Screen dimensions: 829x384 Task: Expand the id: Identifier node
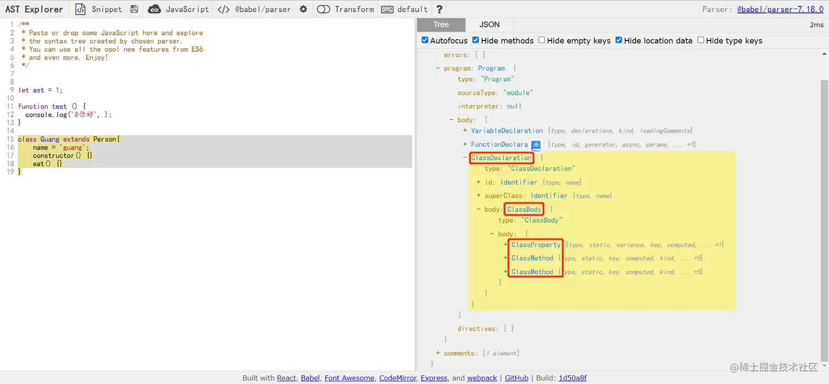(x=479, y=182)
